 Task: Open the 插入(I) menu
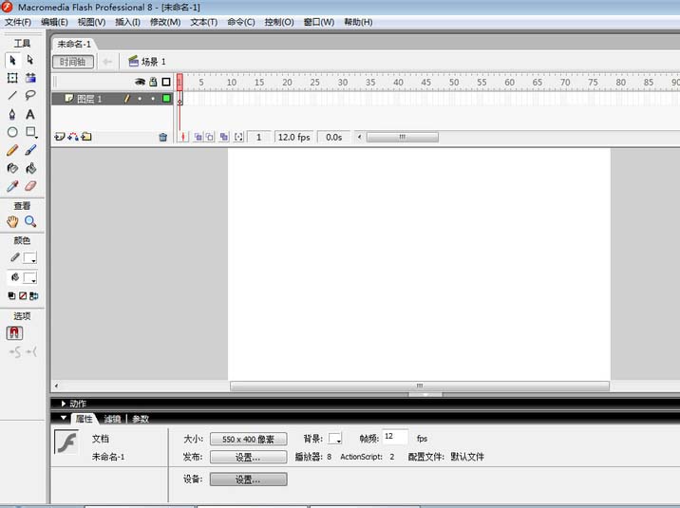click(127, 22)
